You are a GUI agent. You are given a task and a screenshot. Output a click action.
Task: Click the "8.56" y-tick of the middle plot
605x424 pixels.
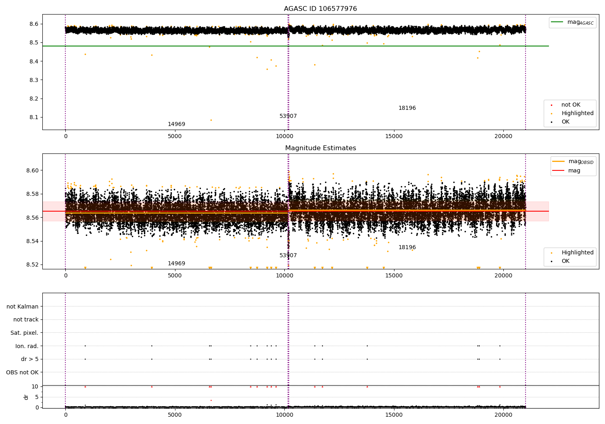32,218
